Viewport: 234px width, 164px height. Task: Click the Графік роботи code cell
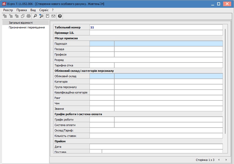(x=102, y=120)
